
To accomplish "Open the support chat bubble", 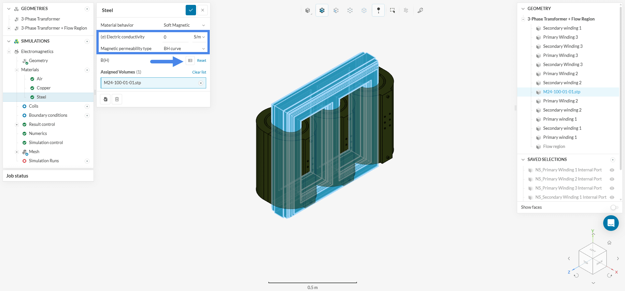I will coord(611,223).
